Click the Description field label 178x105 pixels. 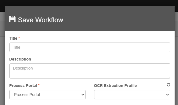point(20,59)
